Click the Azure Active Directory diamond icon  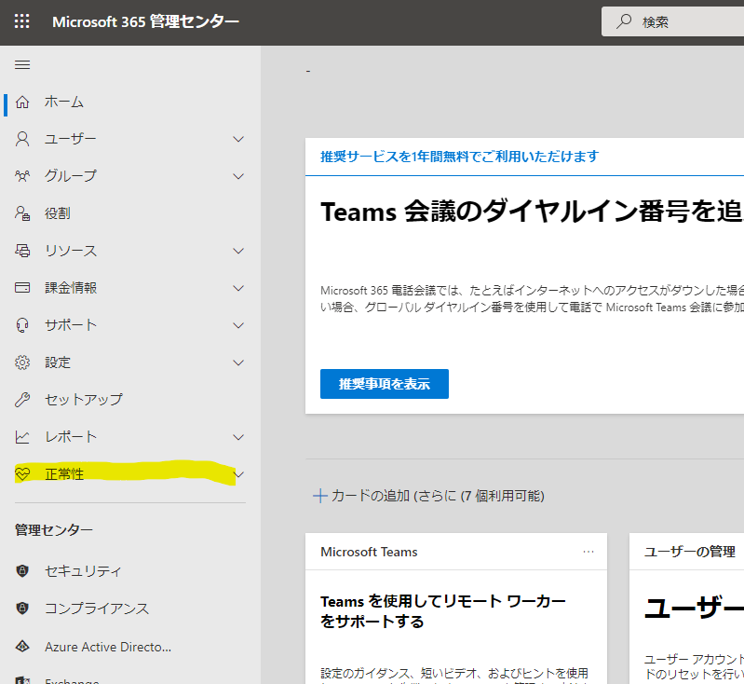click(22, 646)
